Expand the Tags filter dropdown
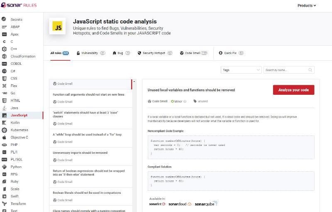The image size is (332, 212). coord(242,70)
